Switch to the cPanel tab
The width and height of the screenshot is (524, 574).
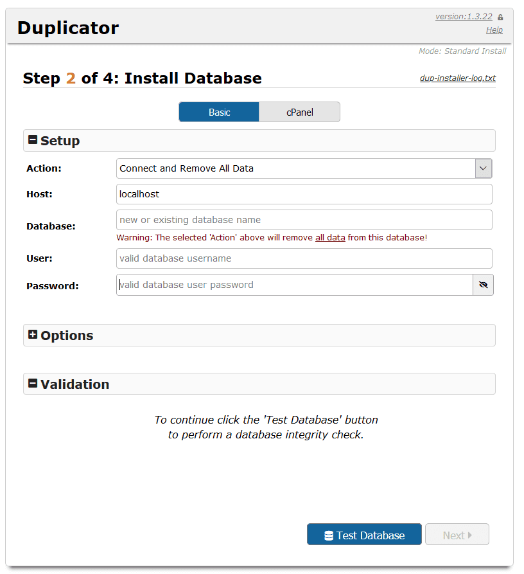coord(299,112)
